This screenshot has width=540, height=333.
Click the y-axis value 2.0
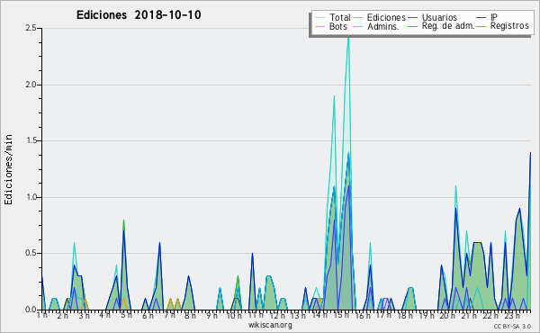click(31, 85)
